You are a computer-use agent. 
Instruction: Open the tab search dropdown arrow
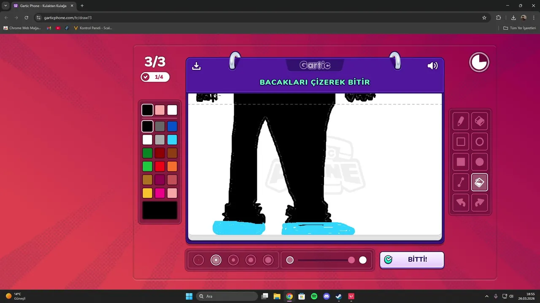(x=5, y=6)
